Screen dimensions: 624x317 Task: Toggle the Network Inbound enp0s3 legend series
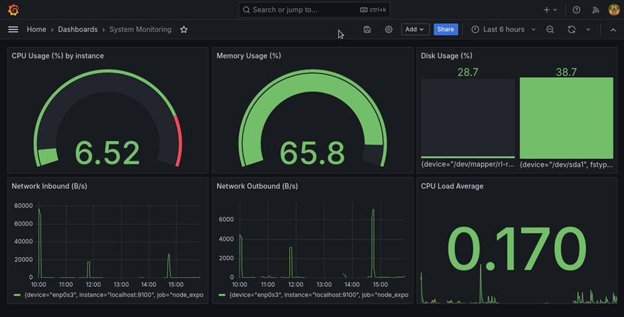click(114, 294)
